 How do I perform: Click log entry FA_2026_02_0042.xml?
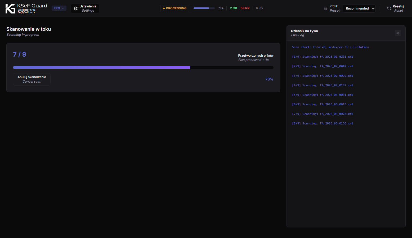[x=323, y=66]
